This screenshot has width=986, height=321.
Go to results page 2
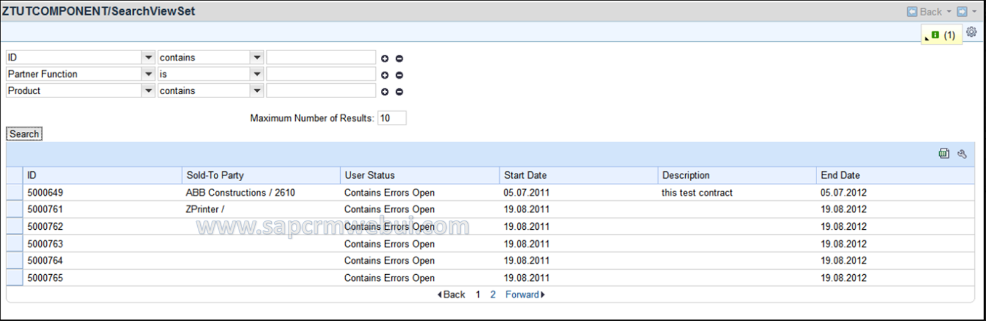pyautogui.click(x=493, y=295)
